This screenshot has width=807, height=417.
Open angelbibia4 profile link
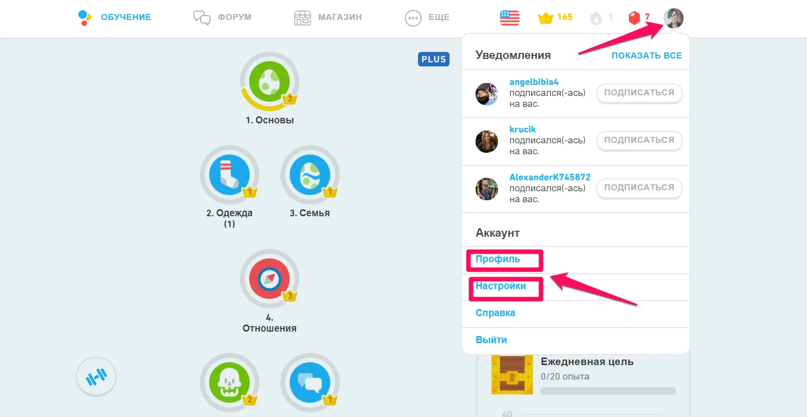click(x=534, y=82)
